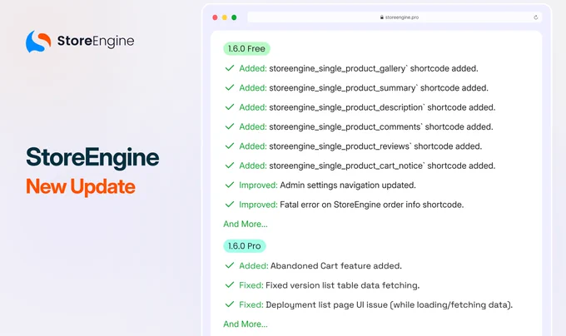566x336 pixels.
Task: Click checkmark beside single_product_comments entry
Action: pyautogui.click(x=230, y=126)
